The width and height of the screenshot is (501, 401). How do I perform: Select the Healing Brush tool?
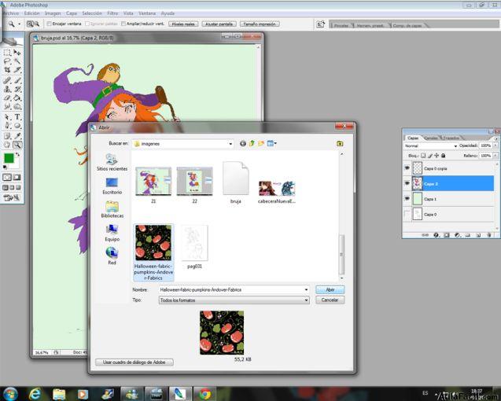click(x=7, y=80)
